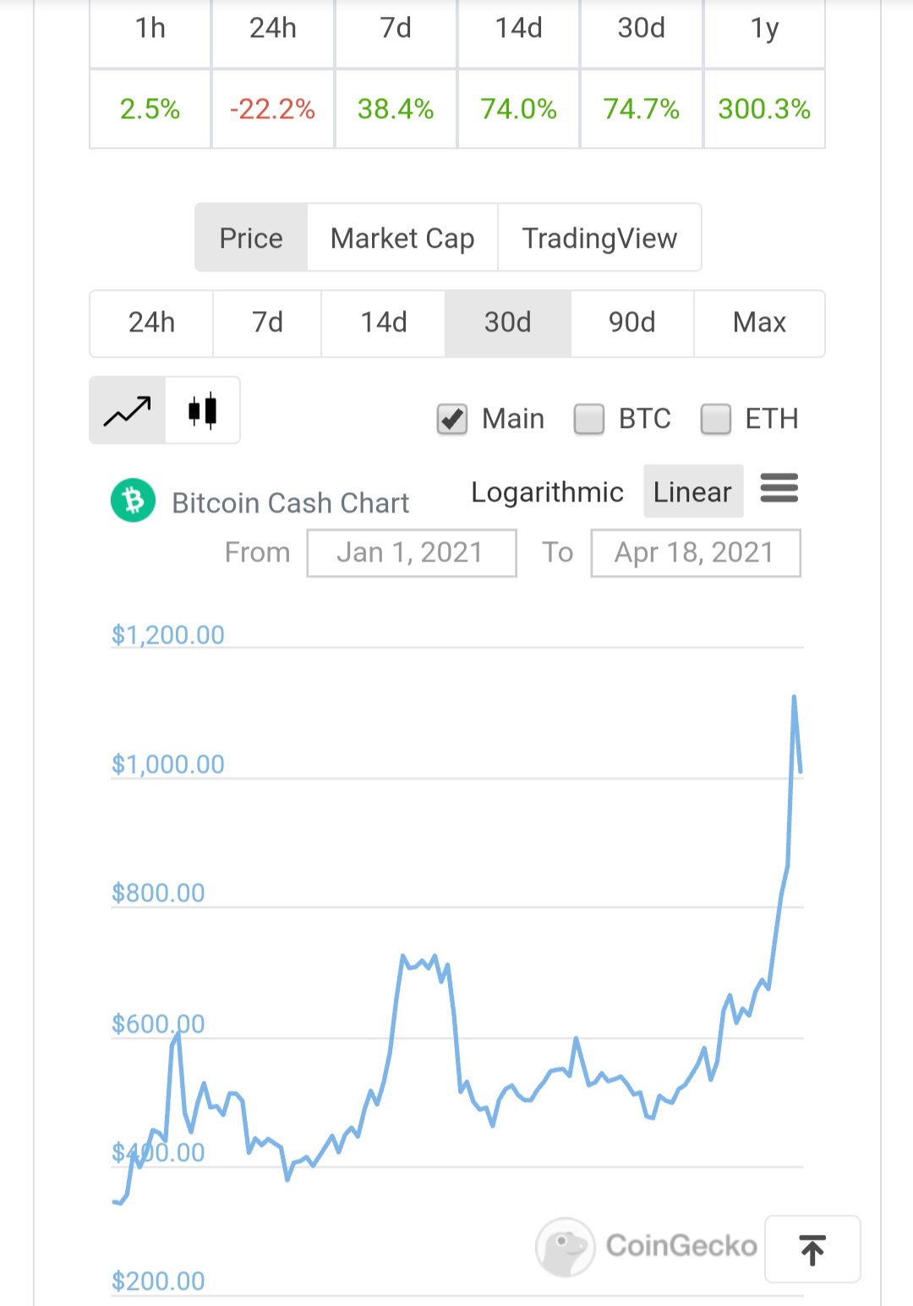Screen dimensions: 913x1306
Task: Select the Market Cap tab
Action: coord(402,238)
